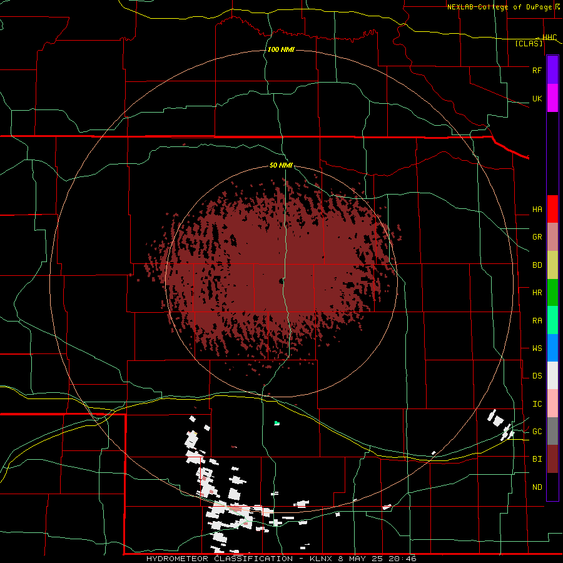Click the 'NEXLAB-College of DuPage' credit text

(x=500, y=7)
